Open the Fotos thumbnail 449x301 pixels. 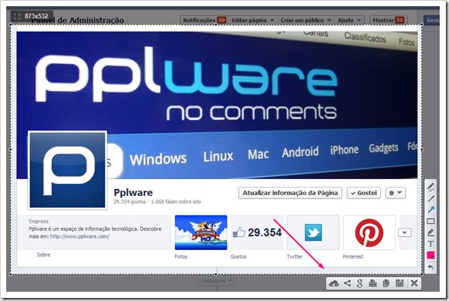click(201, 233)
